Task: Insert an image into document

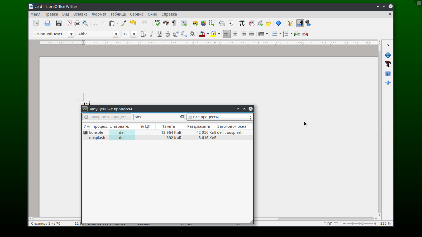Action: [x=195, y=23]
